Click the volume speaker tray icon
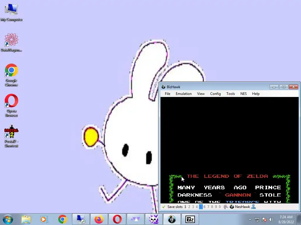 [271, 219]
